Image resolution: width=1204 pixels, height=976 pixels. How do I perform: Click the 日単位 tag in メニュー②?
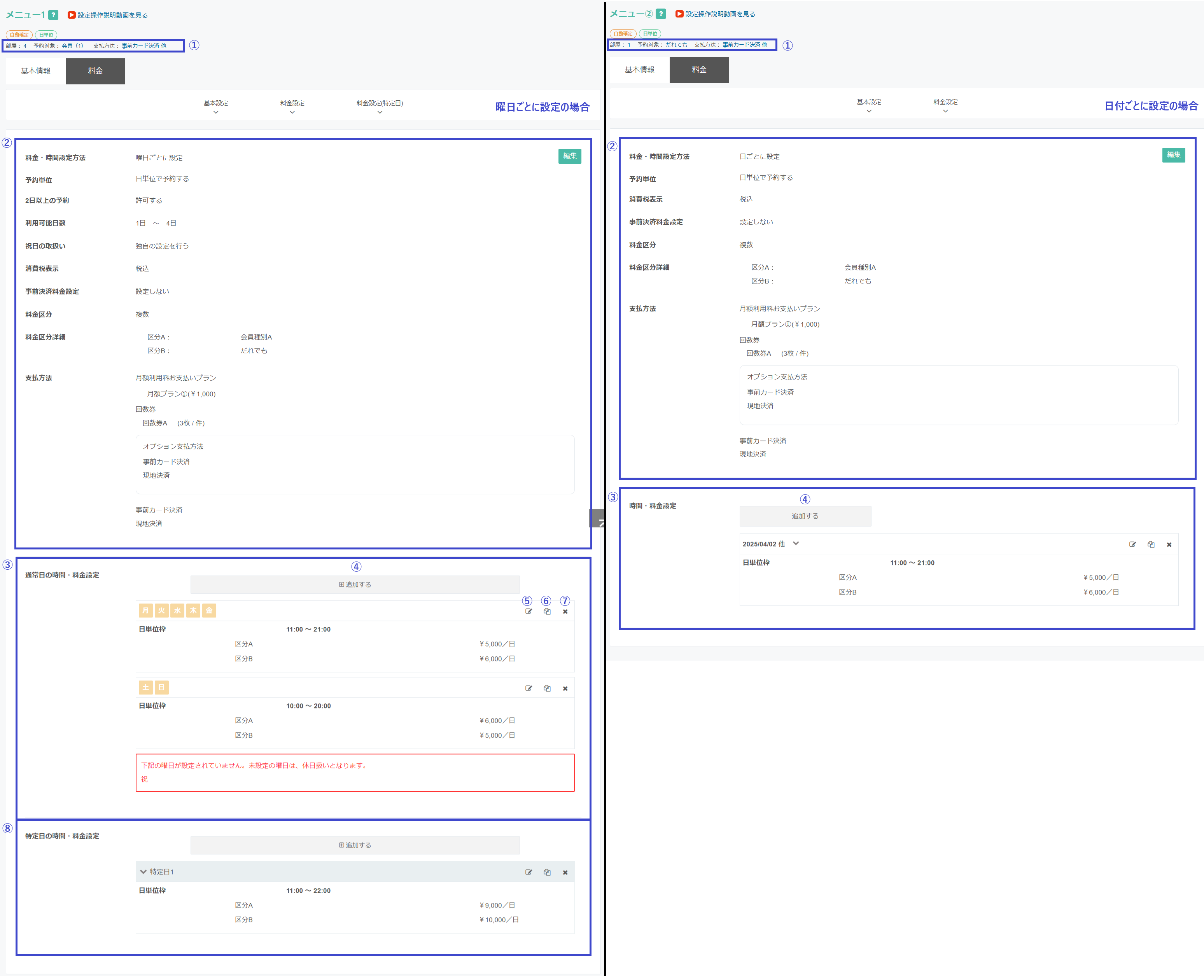[650, 34]
